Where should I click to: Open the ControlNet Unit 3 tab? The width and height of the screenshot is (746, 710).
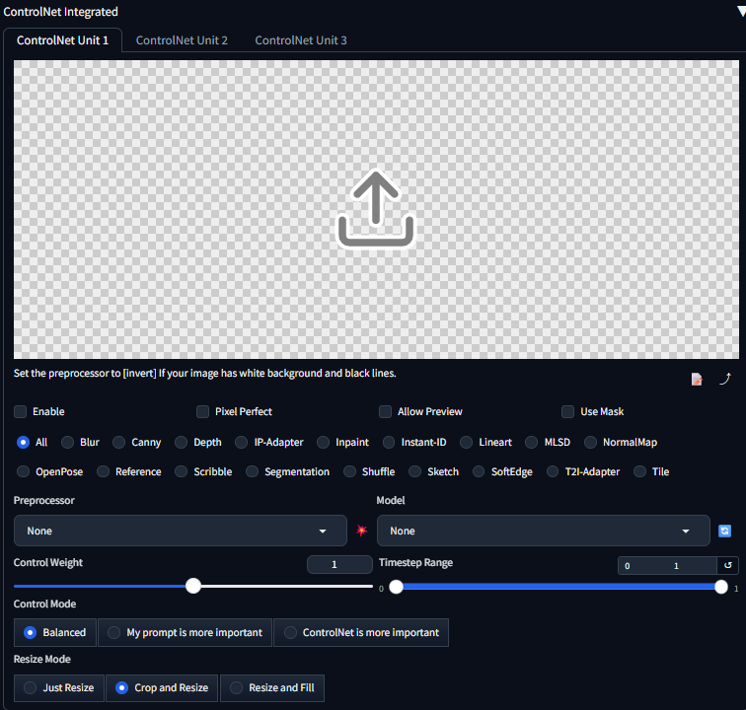click(x=301, y=40)
